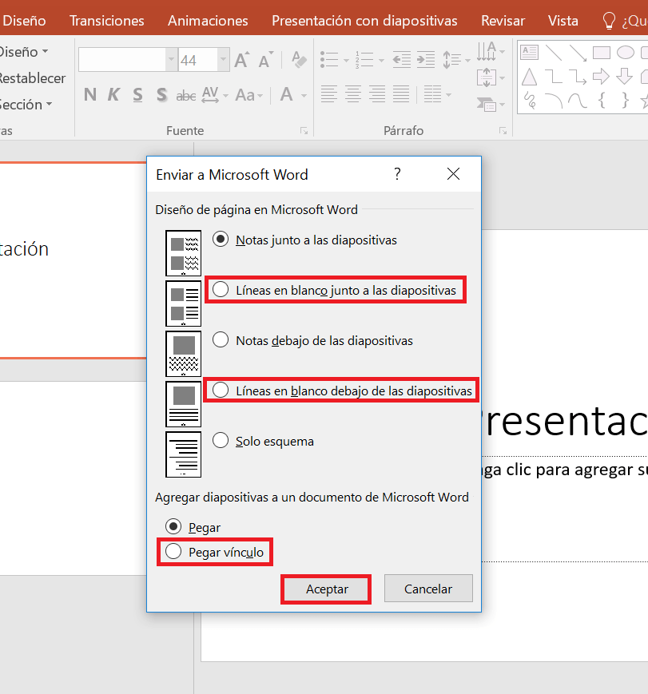Select the rectangle shape

[602, 53]
